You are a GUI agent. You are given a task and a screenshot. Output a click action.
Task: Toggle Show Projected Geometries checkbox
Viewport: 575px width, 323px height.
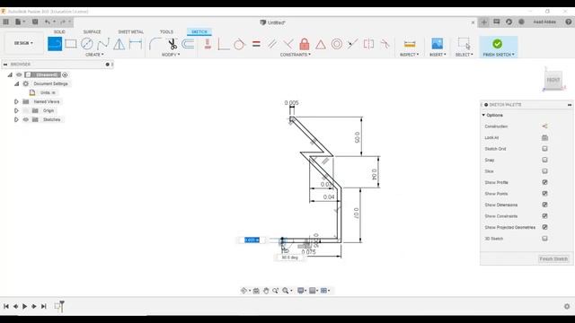[x=545, y=227]
